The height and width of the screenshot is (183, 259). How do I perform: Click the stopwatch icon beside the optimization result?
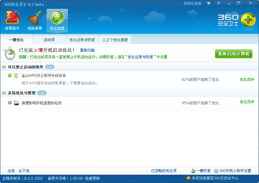click(x=9, y=54)
